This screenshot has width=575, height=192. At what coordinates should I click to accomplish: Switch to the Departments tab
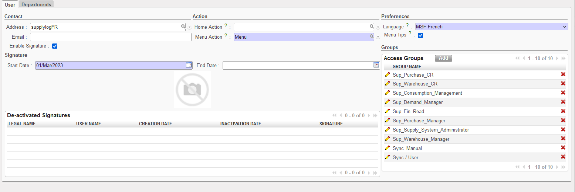(x=36, y=4)
